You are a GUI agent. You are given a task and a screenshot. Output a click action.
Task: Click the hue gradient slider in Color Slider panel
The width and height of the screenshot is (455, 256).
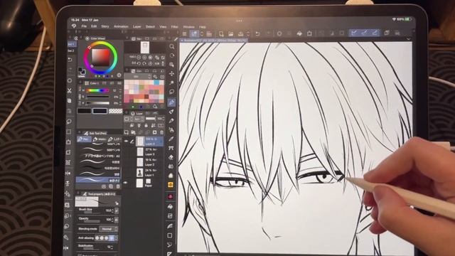point(97,90)
